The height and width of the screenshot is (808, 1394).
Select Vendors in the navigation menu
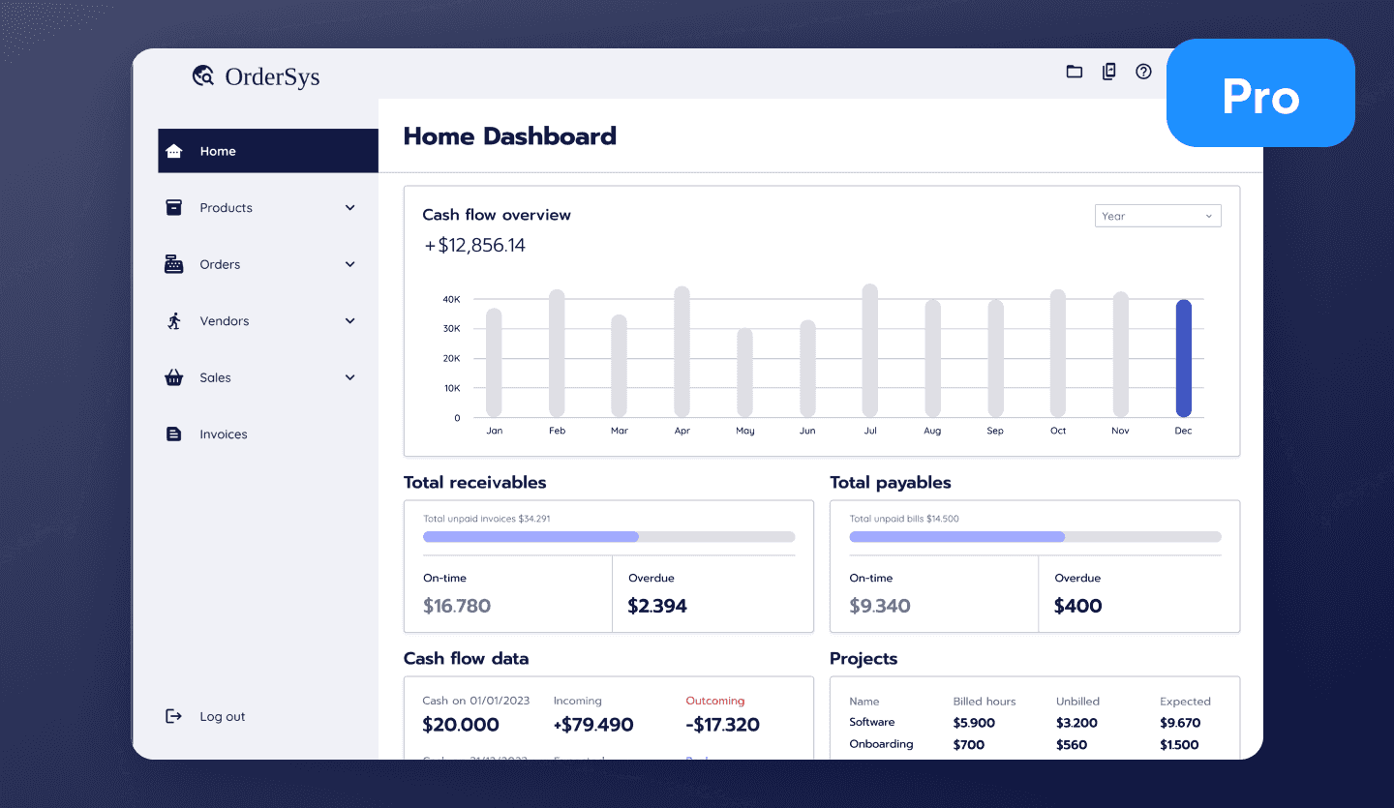click(224, 320)
